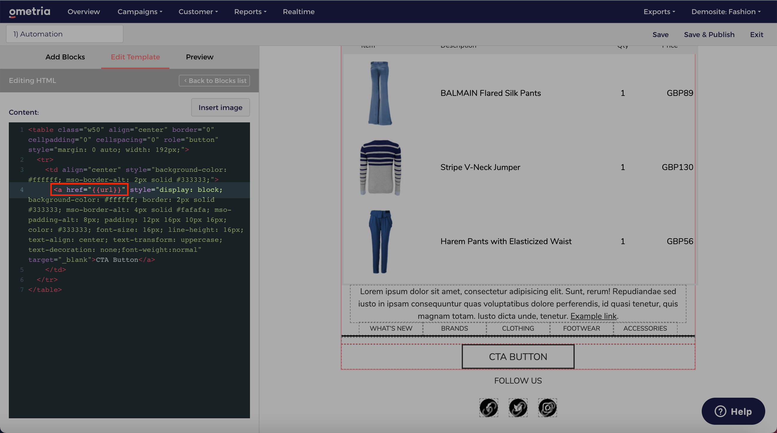This screenshot has width=777, height=433.
Task: Expand the Customer dropdown menu
Action: tap(198, 12)
